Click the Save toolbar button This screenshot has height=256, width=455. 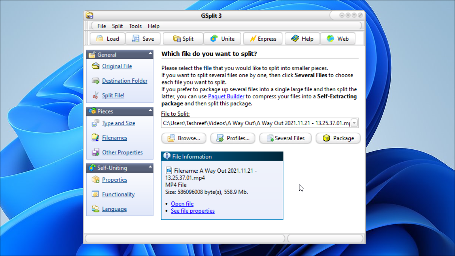coord(143,39)
